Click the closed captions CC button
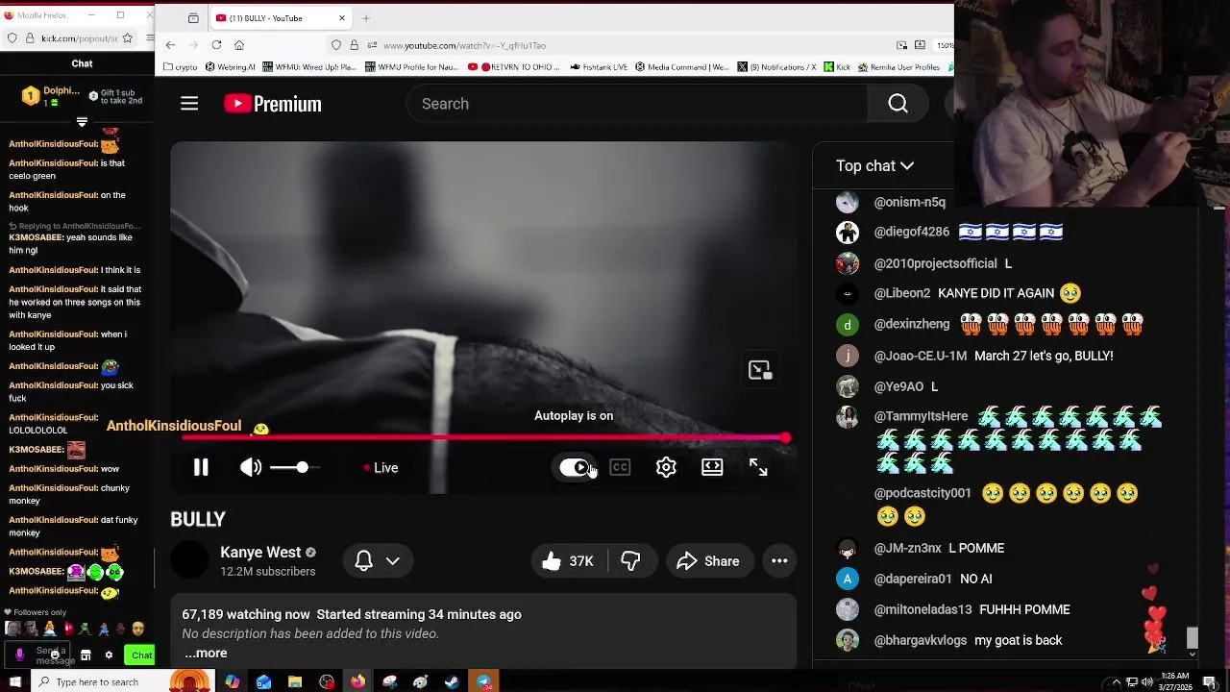Viewport: 1230px width, 692px height. (x=620, y=468)
